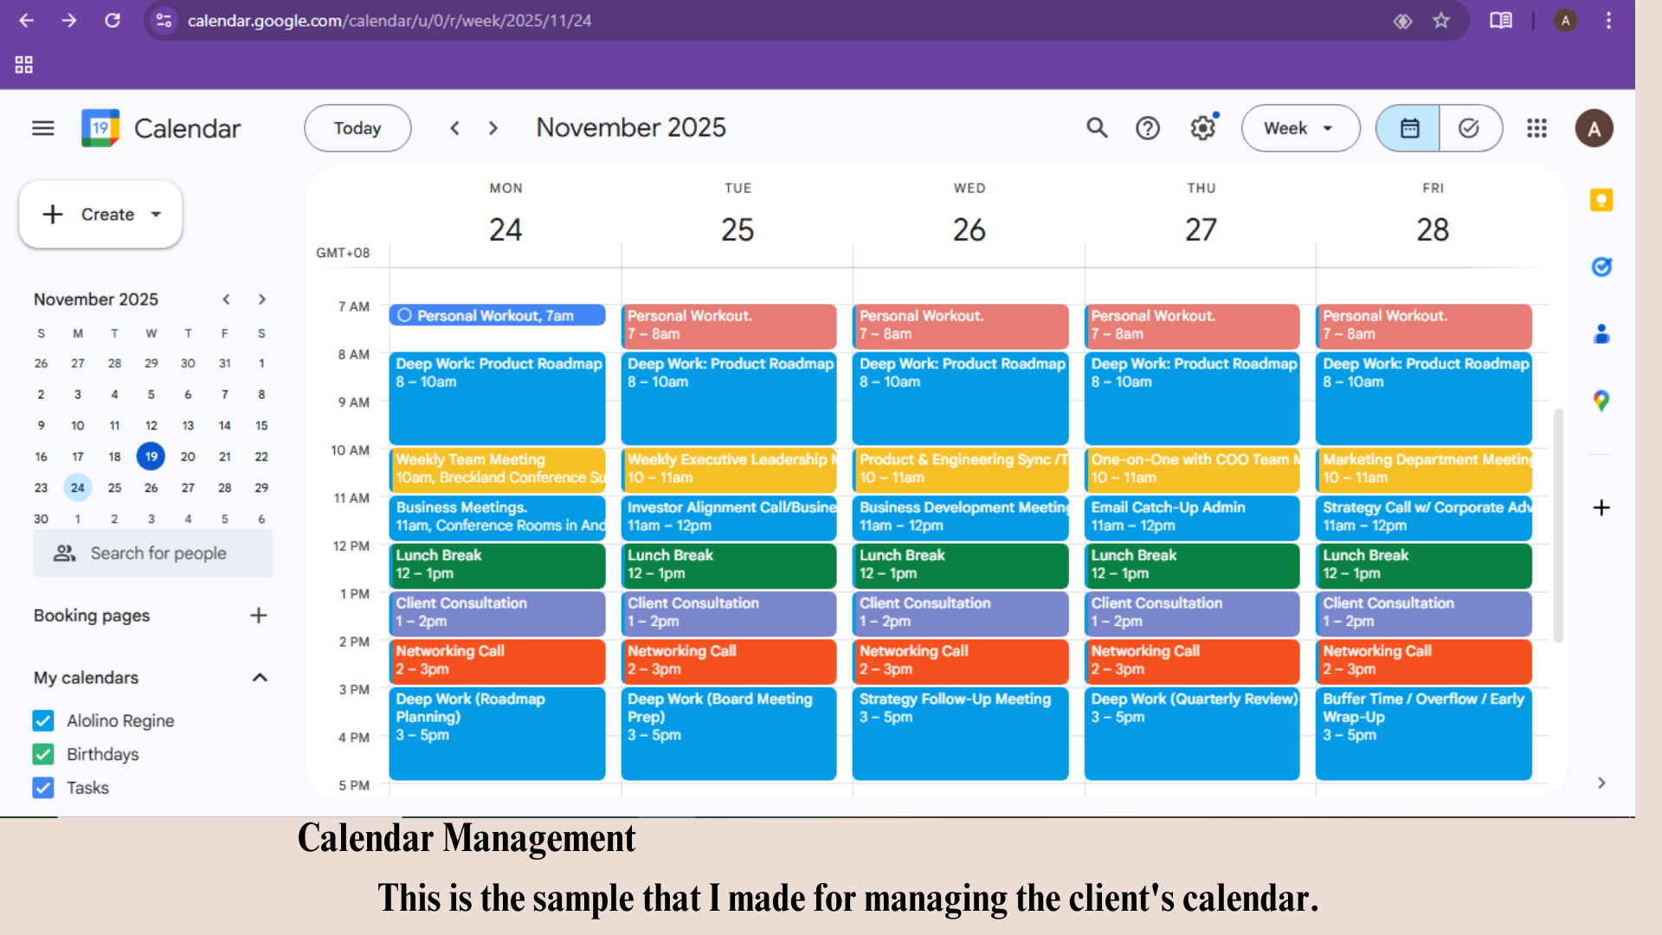
Task: Open the Google apps grid
Action: [x=1536, y=128]
